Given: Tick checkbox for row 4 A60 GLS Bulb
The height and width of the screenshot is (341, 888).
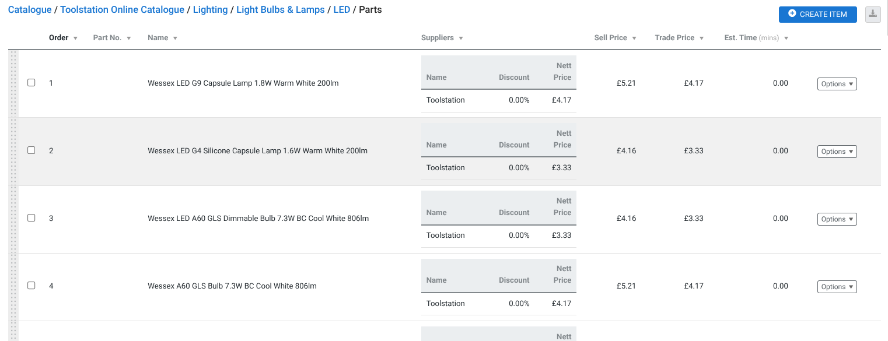Looking at the screenshot, I should [x=32, y=286].
